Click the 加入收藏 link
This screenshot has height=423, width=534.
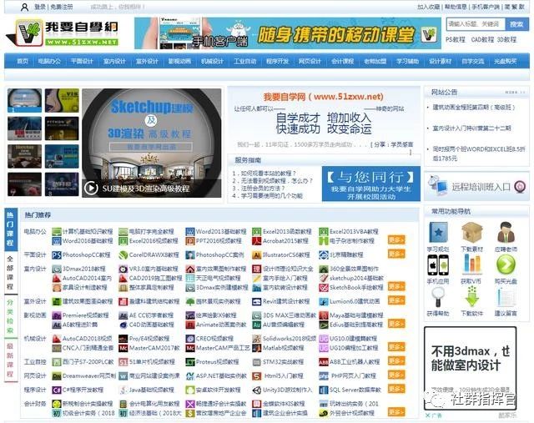428,7
